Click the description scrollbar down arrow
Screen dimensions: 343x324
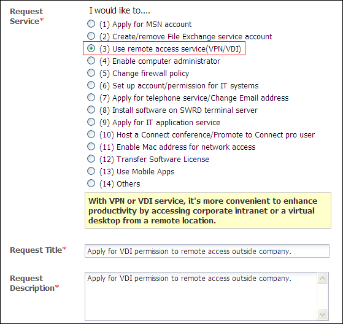322,315
